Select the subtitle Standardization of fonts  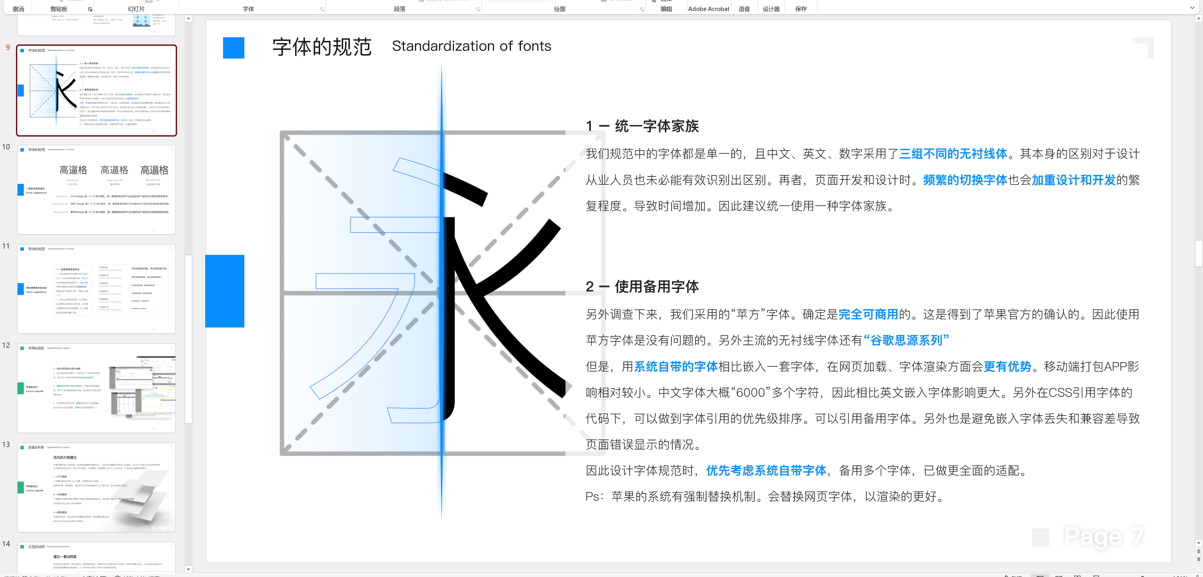[472, 46]
